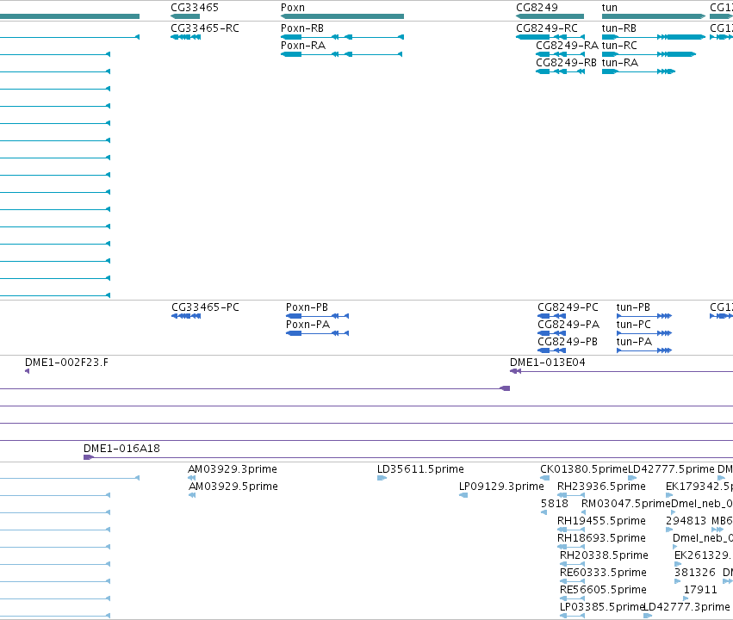Select the AM03929.3prime EST marker
733x620 pixels.
coord(192,478)
